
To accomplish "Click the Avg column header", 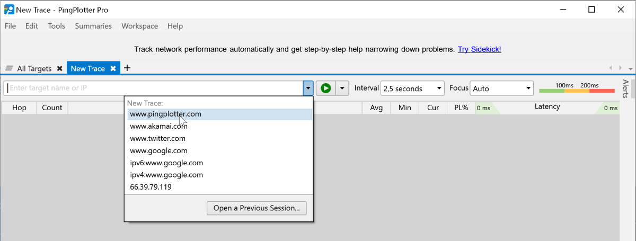I will click(x=376, y=108).
